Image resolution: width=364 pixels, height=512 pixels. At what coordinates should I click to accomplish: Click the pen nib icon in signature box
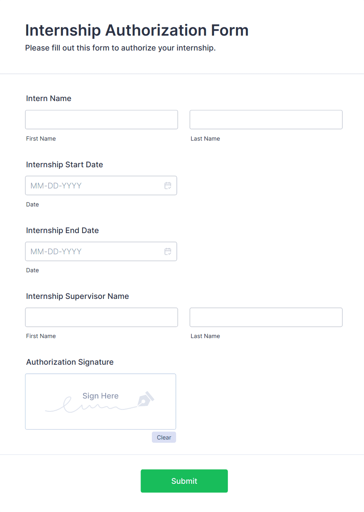coord(146,399)
